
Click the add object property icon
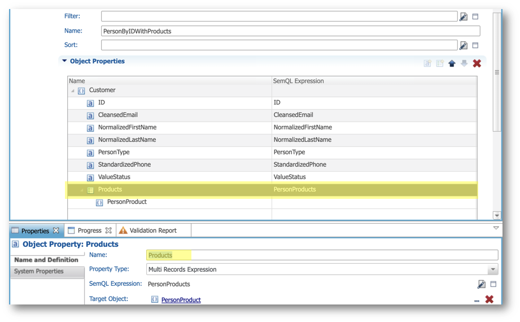click(x=427, y=63)
